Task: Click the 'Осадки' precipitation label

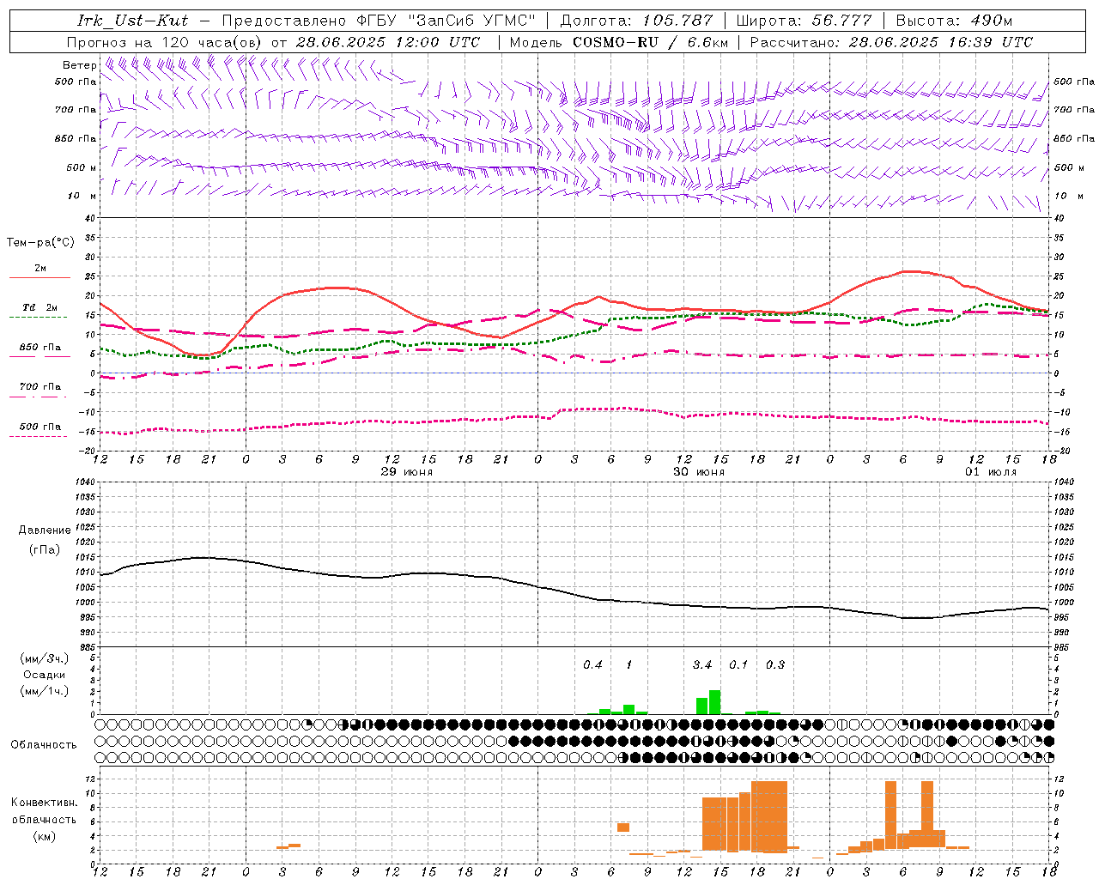Action: 45,675
